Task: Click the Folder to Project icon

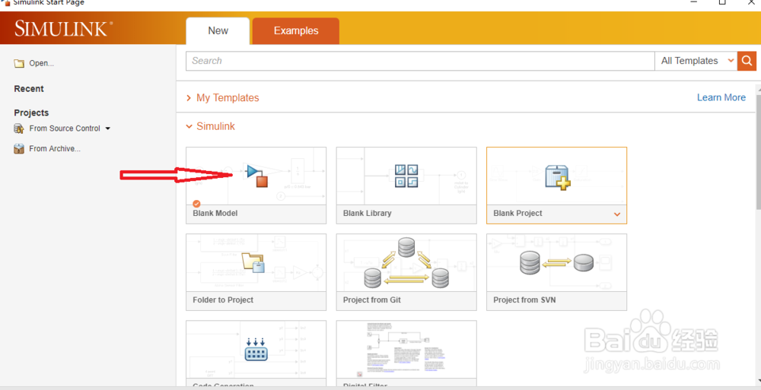Action: pos(253,262)
